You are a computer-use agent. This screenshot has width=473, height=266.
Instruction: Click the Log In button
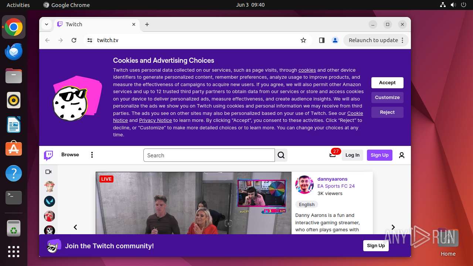[353, 155]
